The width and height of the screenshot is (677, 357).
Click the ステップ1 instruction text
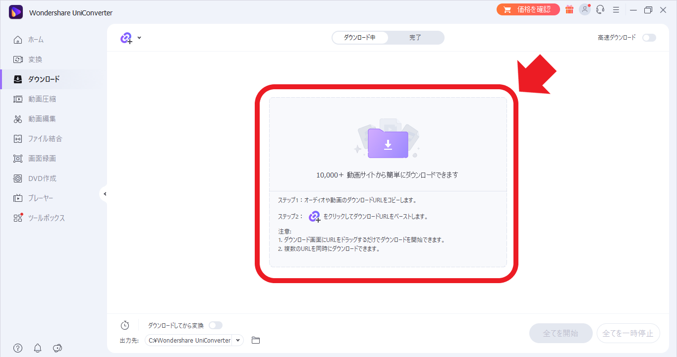[x=347, y=200]
